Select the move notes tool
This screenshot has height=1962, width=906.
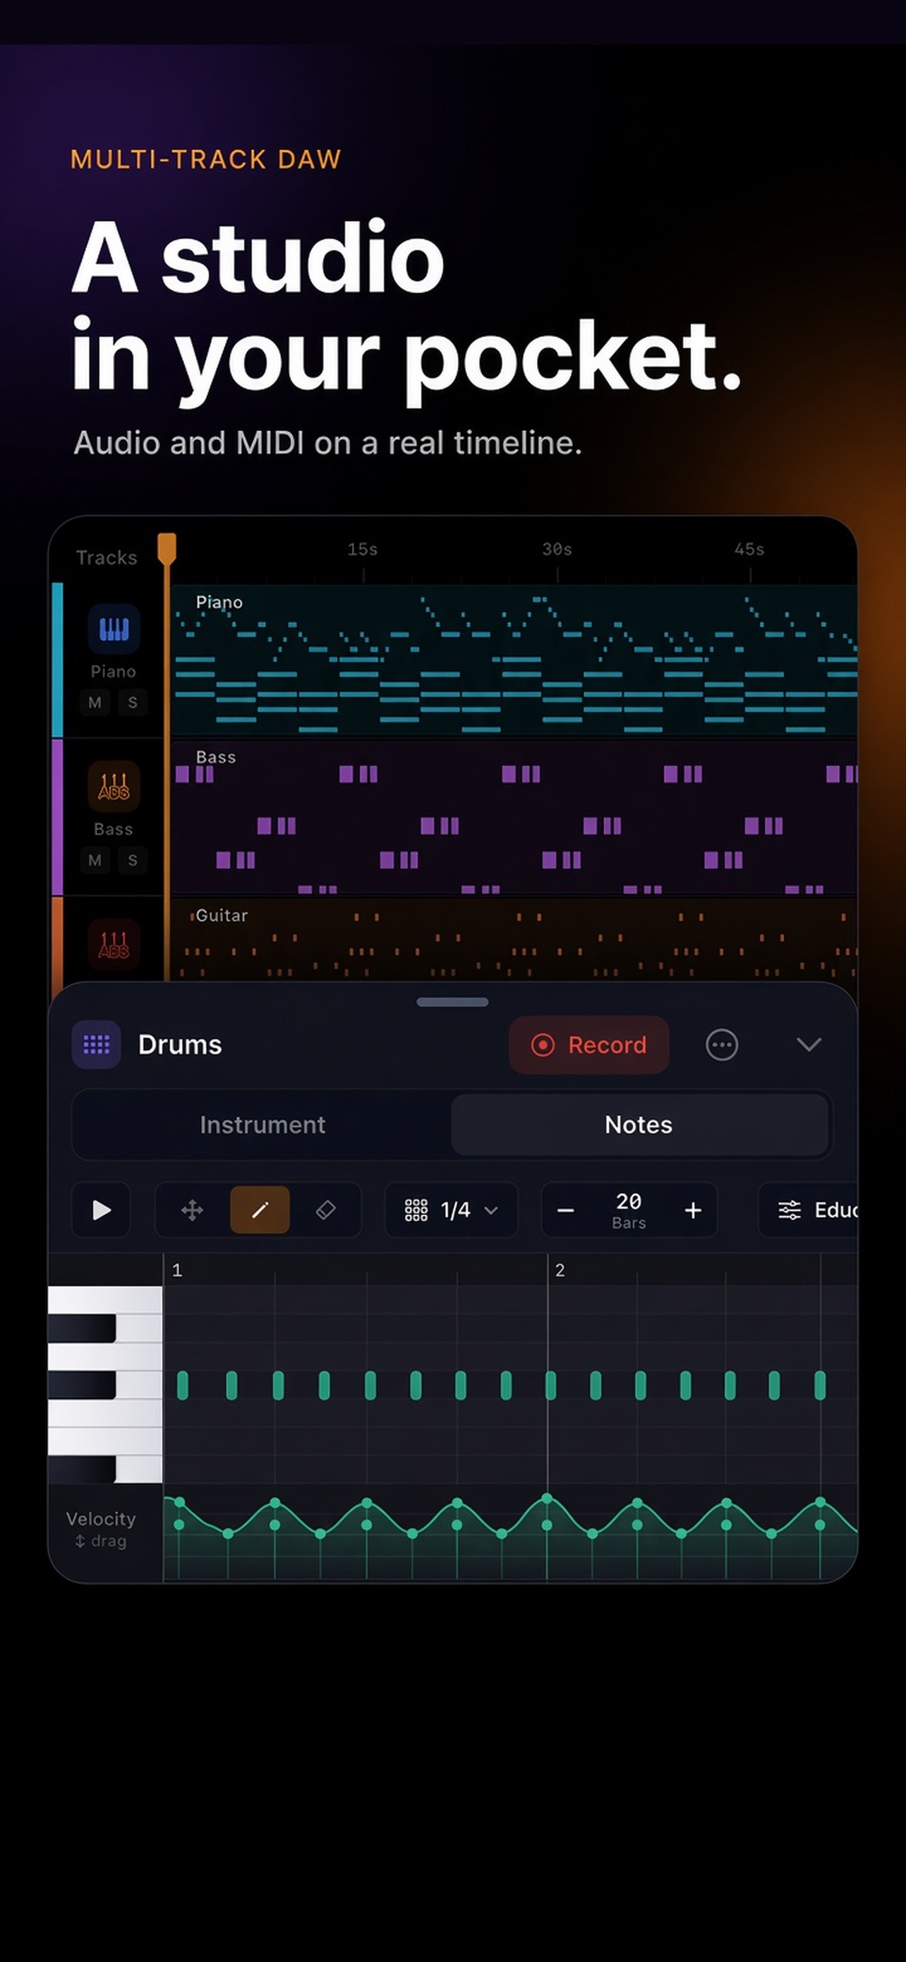[x=192, y=1210]
